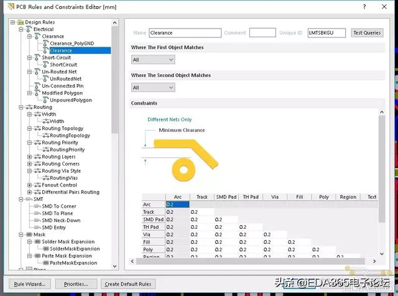Image resolution: width=398 pixels, height=296 pixels.
Task: Open the first object matches dropdown
Action: 153,60
